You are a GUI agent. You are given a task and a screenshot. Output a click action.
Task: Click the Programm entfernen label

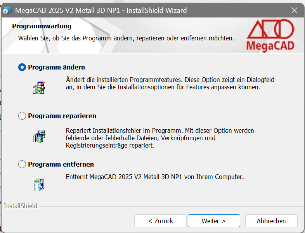pos(61,164)
